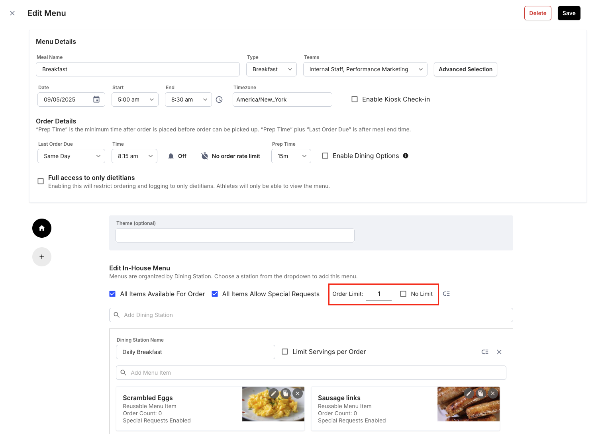Focus the Theme (optional) field
The image size is (602, 434).
[235, 235]
